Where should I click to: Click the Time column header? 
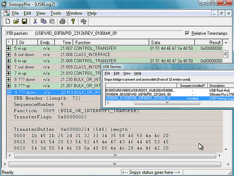pyautogui.click(x=64, y=42)
